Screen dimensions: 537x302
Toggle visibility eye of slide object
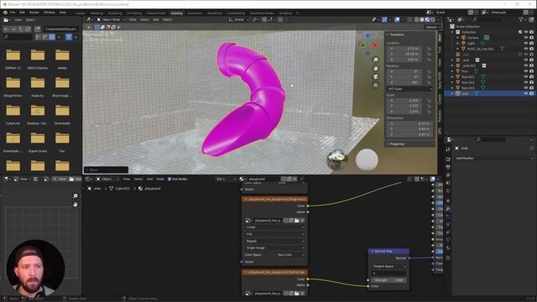526,93
